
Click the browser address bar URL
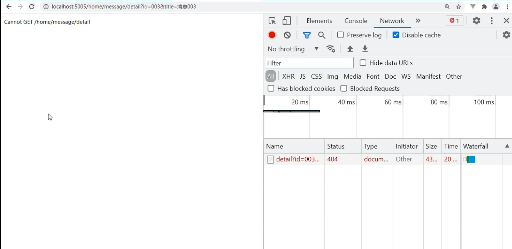click(124, 6)
